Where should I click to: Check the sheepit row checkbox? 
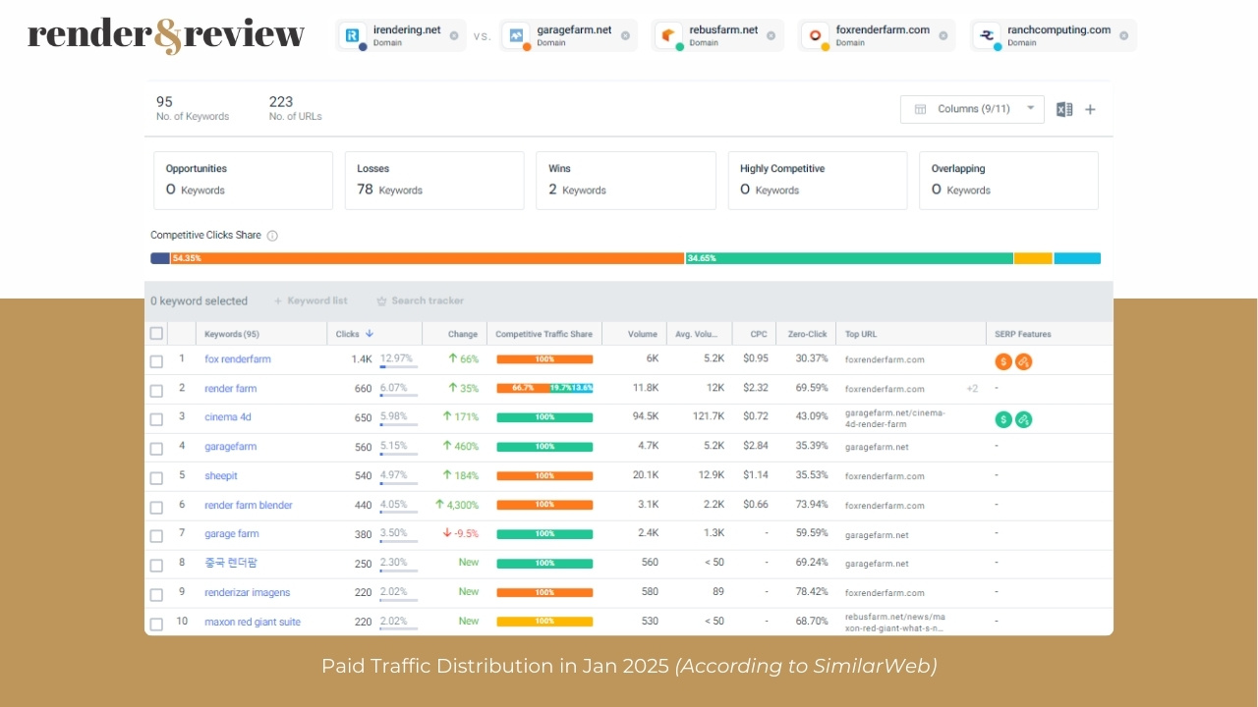[x=156, y=478]
